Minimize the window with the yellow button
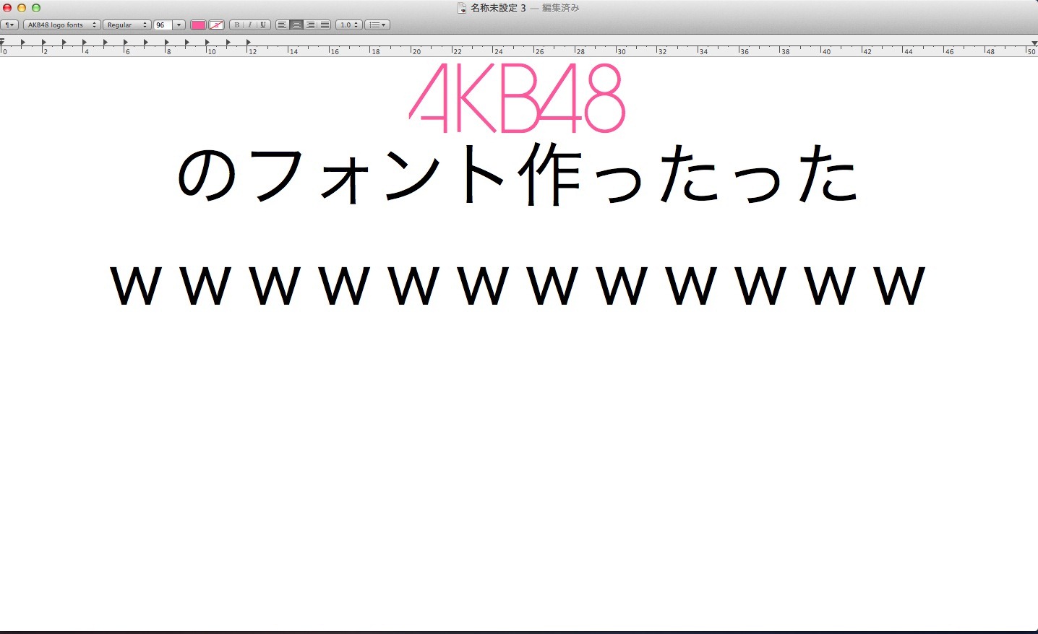Image resolution: width=1038 pixels, height=634 pixels. click(22, 8)
